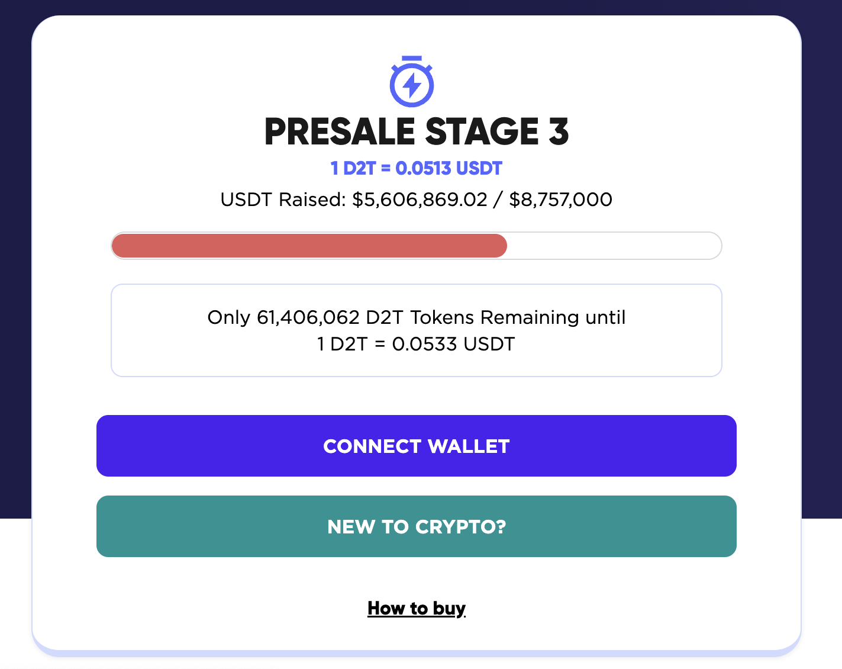Click the word WALLET on the purple button
This screenshot has height=669, width=842.
(x=469, y=446)
